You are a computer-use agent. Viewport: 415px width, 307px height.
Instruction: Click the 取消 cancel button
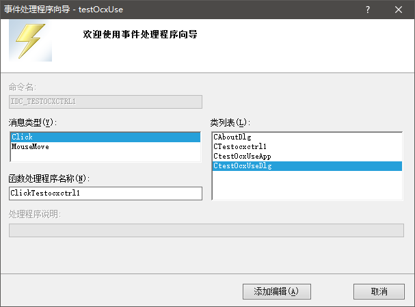pos(379,291)
